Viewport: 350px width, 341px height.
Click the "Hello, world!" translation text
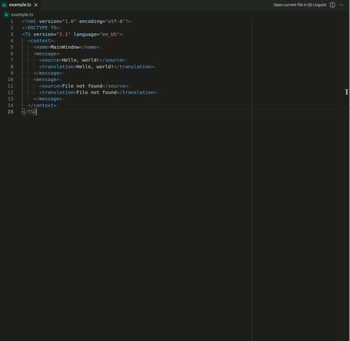[x=95, y=66]
